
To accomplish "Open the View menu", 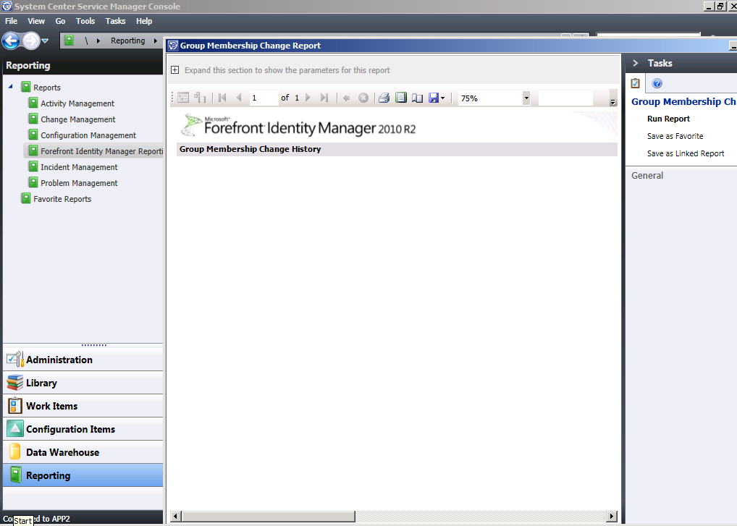I will [36, 21].
